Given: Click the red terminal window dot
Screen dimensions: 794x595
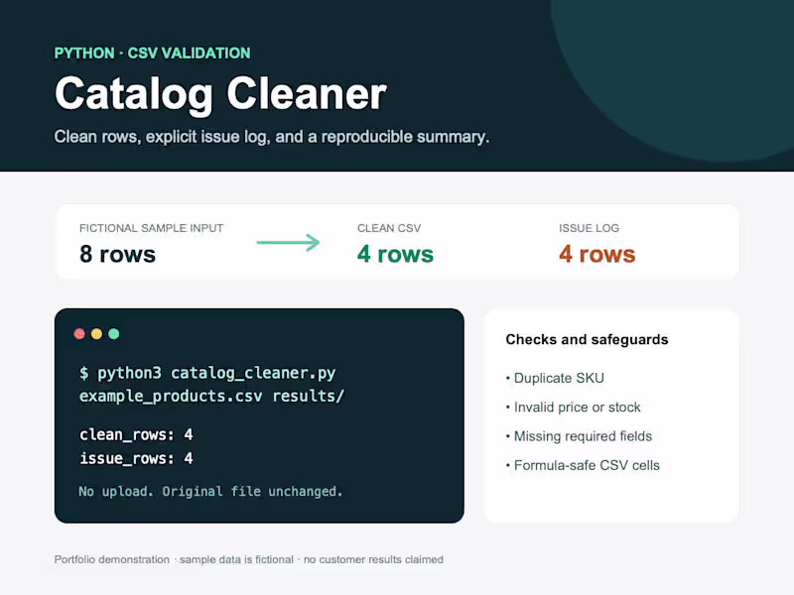Looking at the screenshot, I should pos(79,334).
